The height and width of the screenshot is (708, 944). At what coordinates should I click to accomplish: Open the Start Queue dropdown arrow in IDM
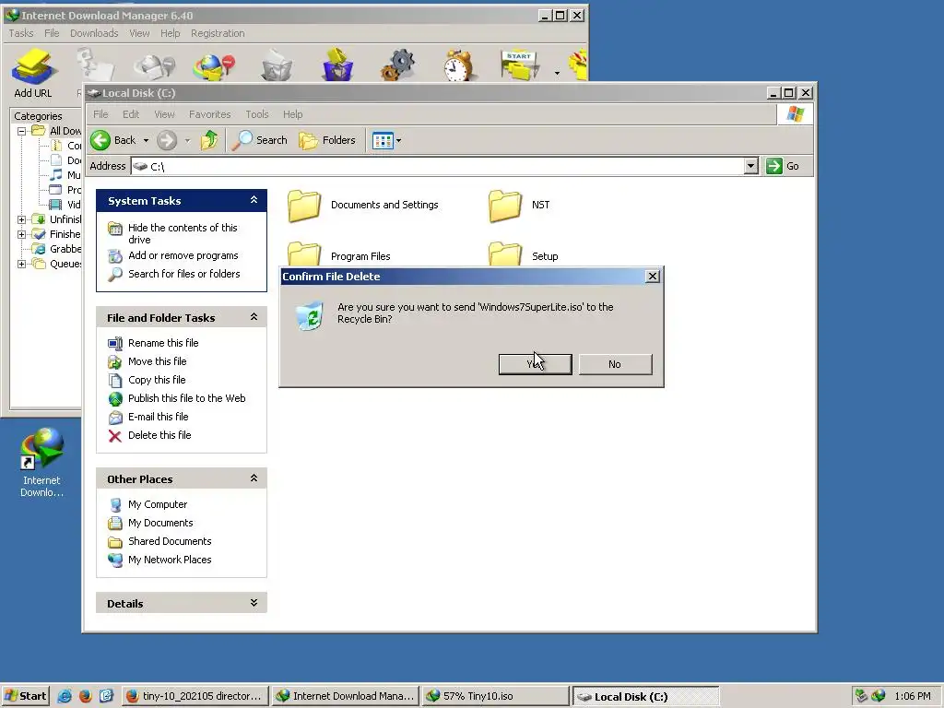coord(557,73)
